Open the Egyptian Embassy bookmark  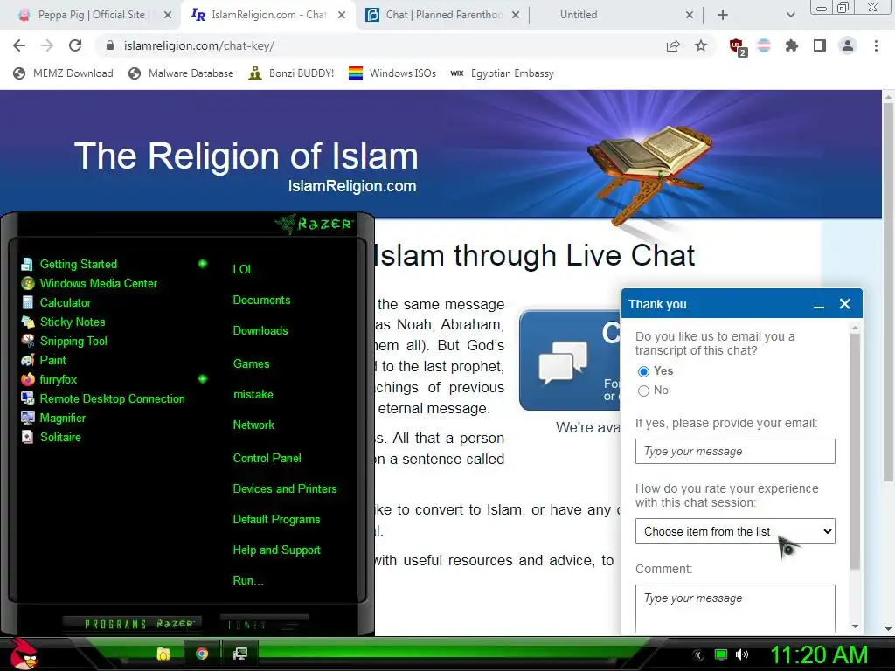click(x=502, y=73)
